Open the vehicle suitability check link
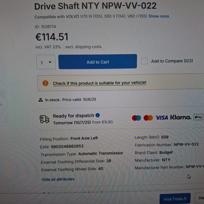Viewport: 204px width, 204px height. pyautogui.click(x=99, y=83)
